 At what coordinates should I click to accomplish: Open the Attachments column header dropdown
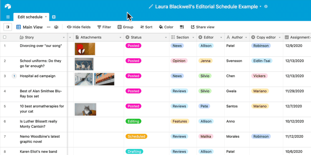click(x=120, y=37)
